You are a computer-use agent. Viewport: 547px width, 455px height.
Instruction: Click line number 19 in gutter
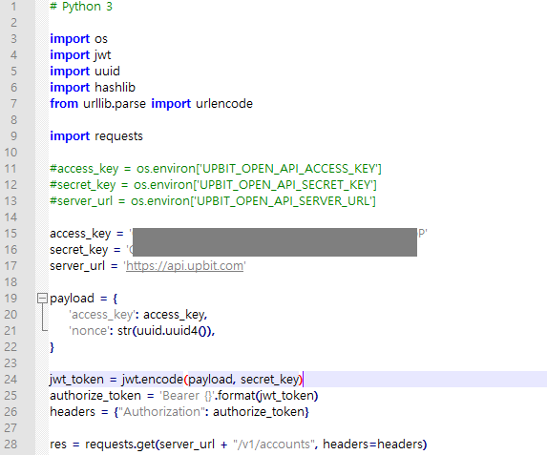(x=11, y=299)
